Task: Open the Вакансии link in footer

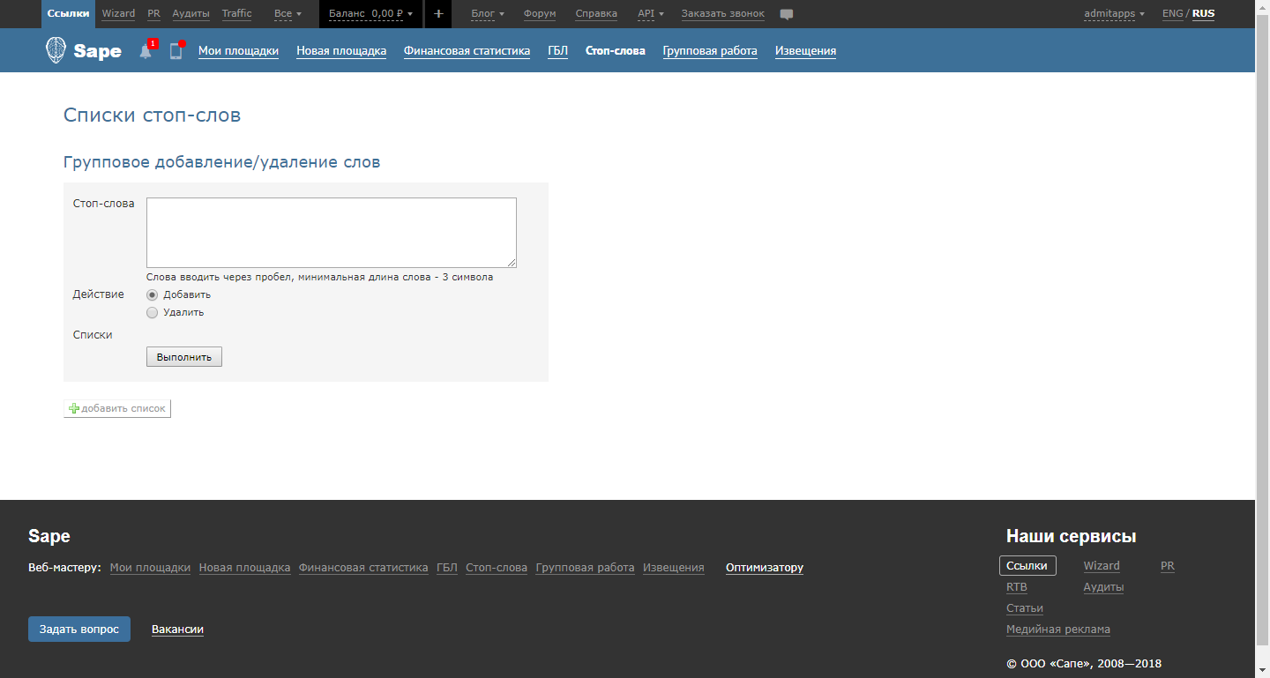Action: pos(177,630)
